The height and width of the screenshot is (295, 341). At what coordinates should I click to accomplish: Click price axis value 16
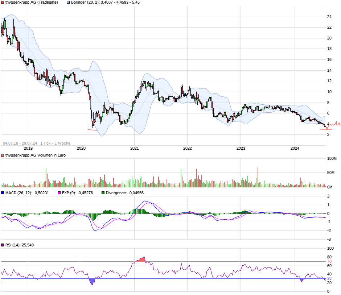point(329,59)
